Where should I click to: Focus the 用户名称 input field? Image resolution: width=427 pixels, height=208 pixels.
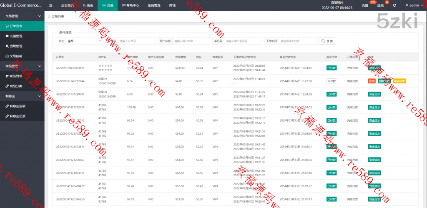(191, 41)
